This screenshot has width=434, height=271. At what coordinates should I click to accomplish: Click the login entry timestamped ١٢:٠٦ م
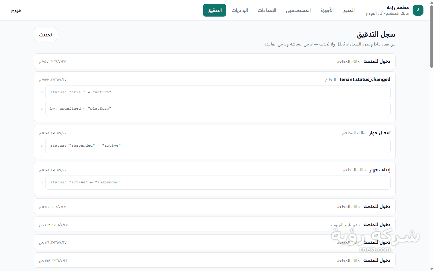click(x=215, y=207)
